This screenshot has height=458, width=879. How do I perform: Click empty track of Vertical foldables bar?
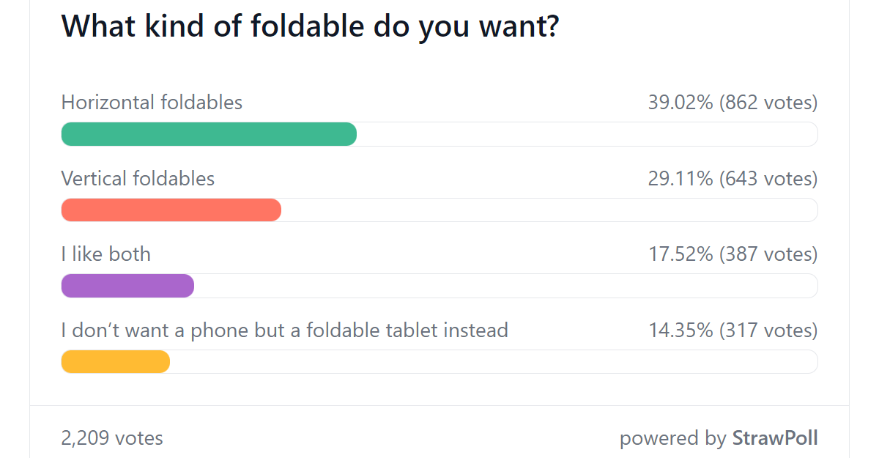550,210
